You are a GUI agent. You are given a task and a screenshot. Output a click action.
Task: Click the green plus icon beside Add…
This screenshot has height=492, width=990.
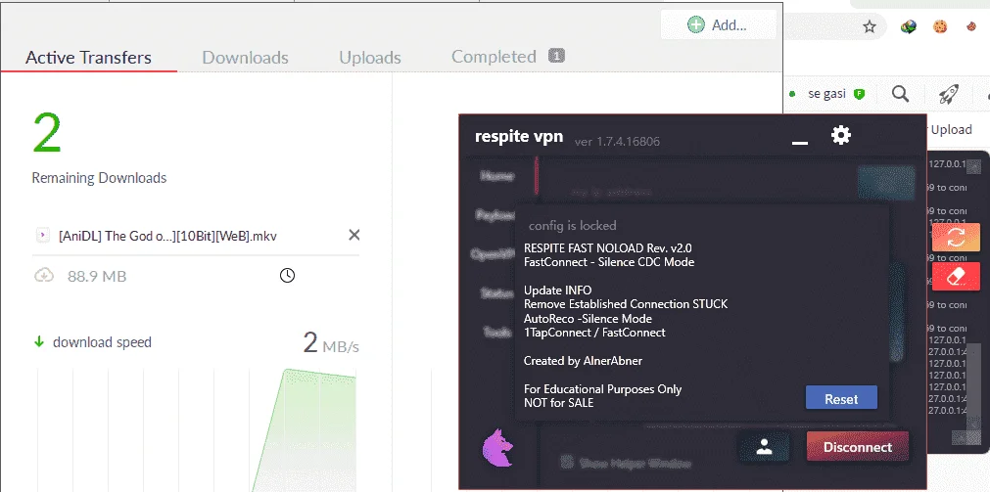click(x=696, y=25)
